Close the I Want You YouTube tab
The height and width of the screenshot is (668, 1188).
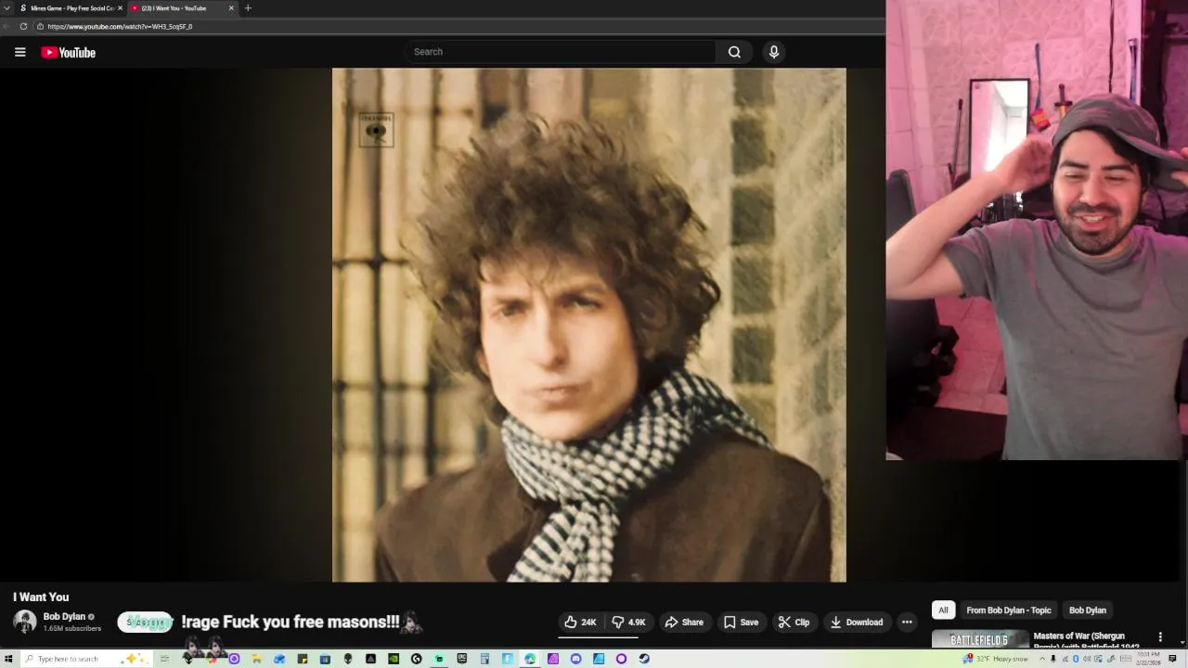pyautogui.click(x=231, y=8)
